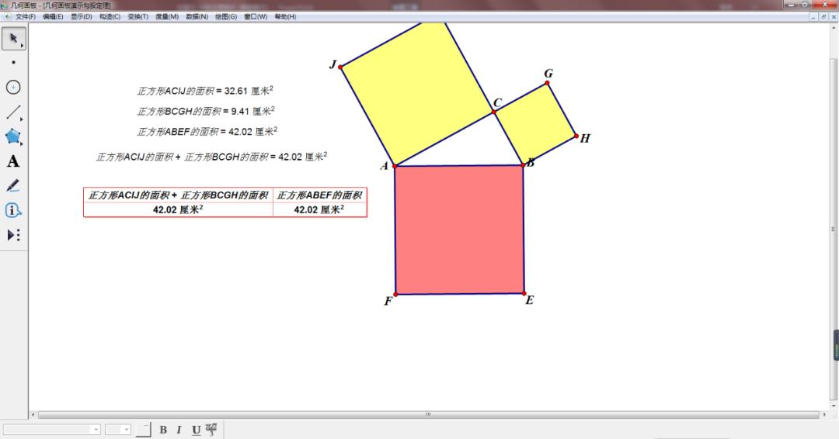Select point B on the triangle
This screenshot has width=839, height=439.
pos(524,165)
